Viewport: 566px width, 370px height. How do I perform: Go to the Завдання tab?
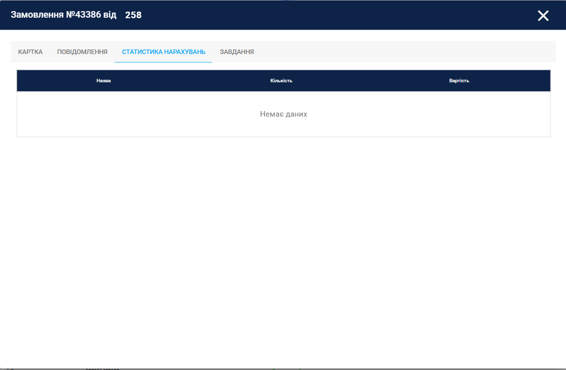coord(237,52)
